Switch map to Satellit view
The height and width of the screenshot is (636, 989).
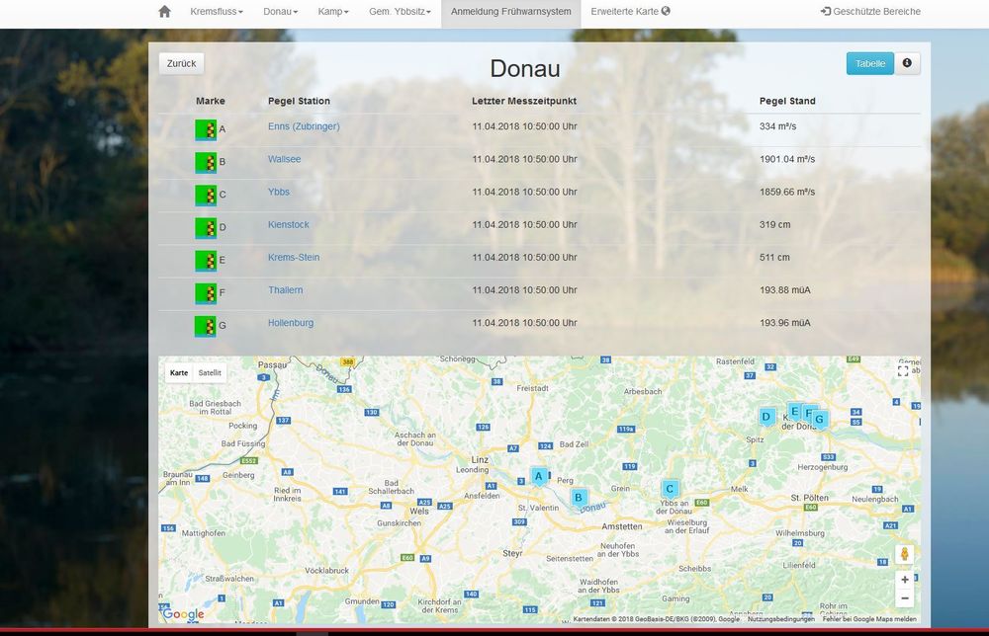pyautogui.click(x=210, y=373)
